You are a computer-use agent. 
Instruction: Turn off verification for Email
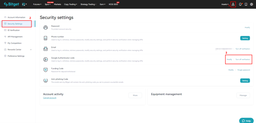[x=243, y=49]
